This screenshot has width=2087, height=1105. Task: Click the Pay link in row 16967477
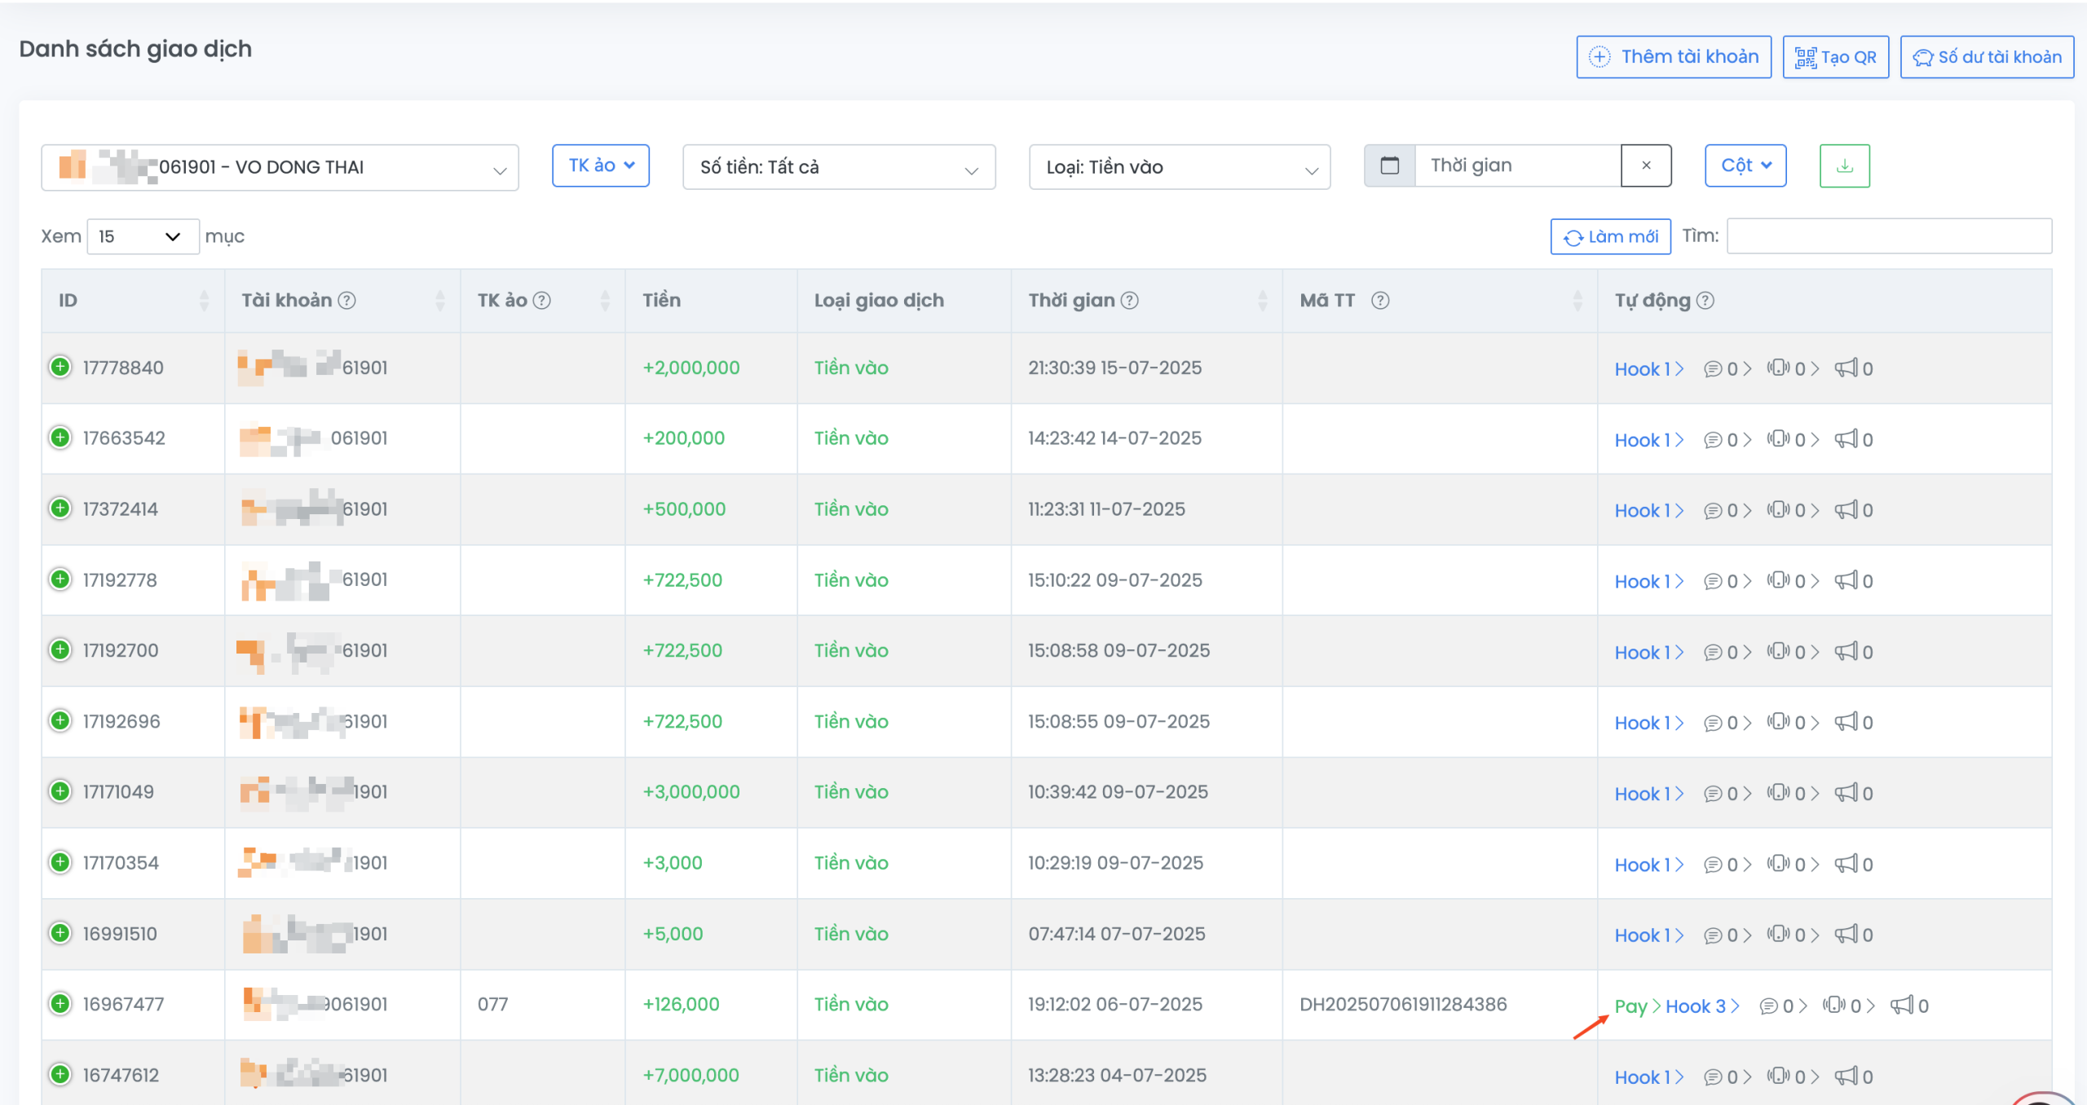click(x=1631, y=1006)
